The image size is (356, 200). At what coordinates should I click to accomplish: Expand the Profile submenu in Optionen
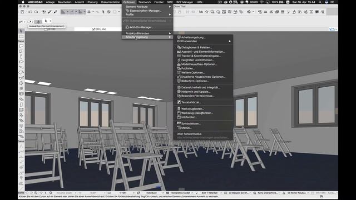click(x=147, y=14)
